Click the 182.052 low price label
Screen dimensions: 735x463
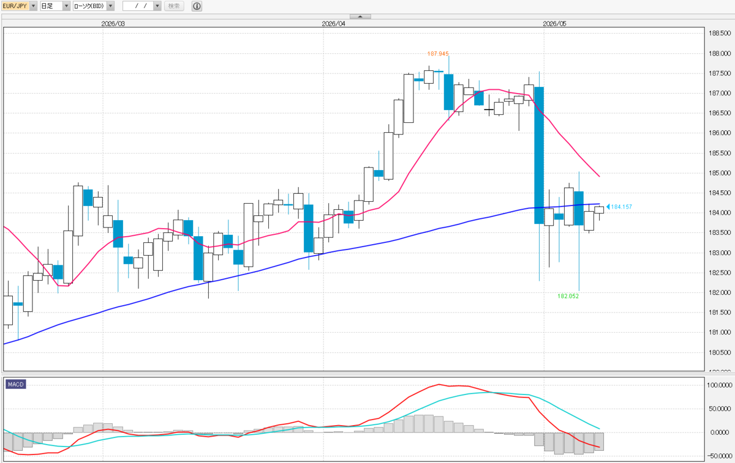pyautogui.click(x=568, y=296)
